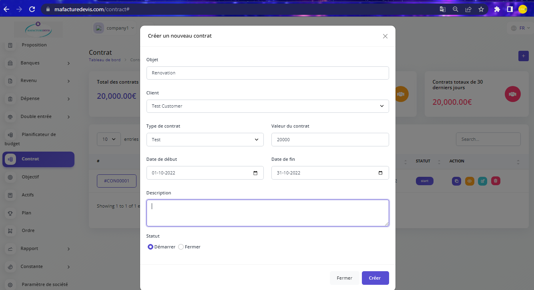The image size is (534, 290).
Task: Click the Rapport chart icon
Action: [x=10, y=249]
